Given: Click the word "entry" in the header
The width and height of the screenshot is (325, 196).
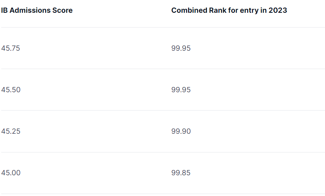Looking at the screenshot, I should pyautogui.click(x=250, y=10).
